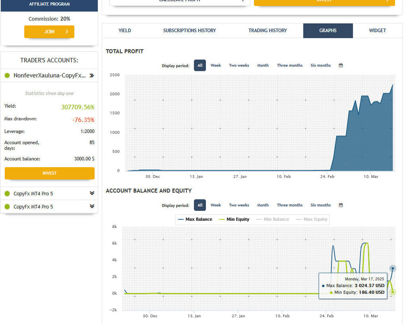Viewport: 405px width, 324px height.
Task: Open the Widget tab
Action: [x=377, y=30]
